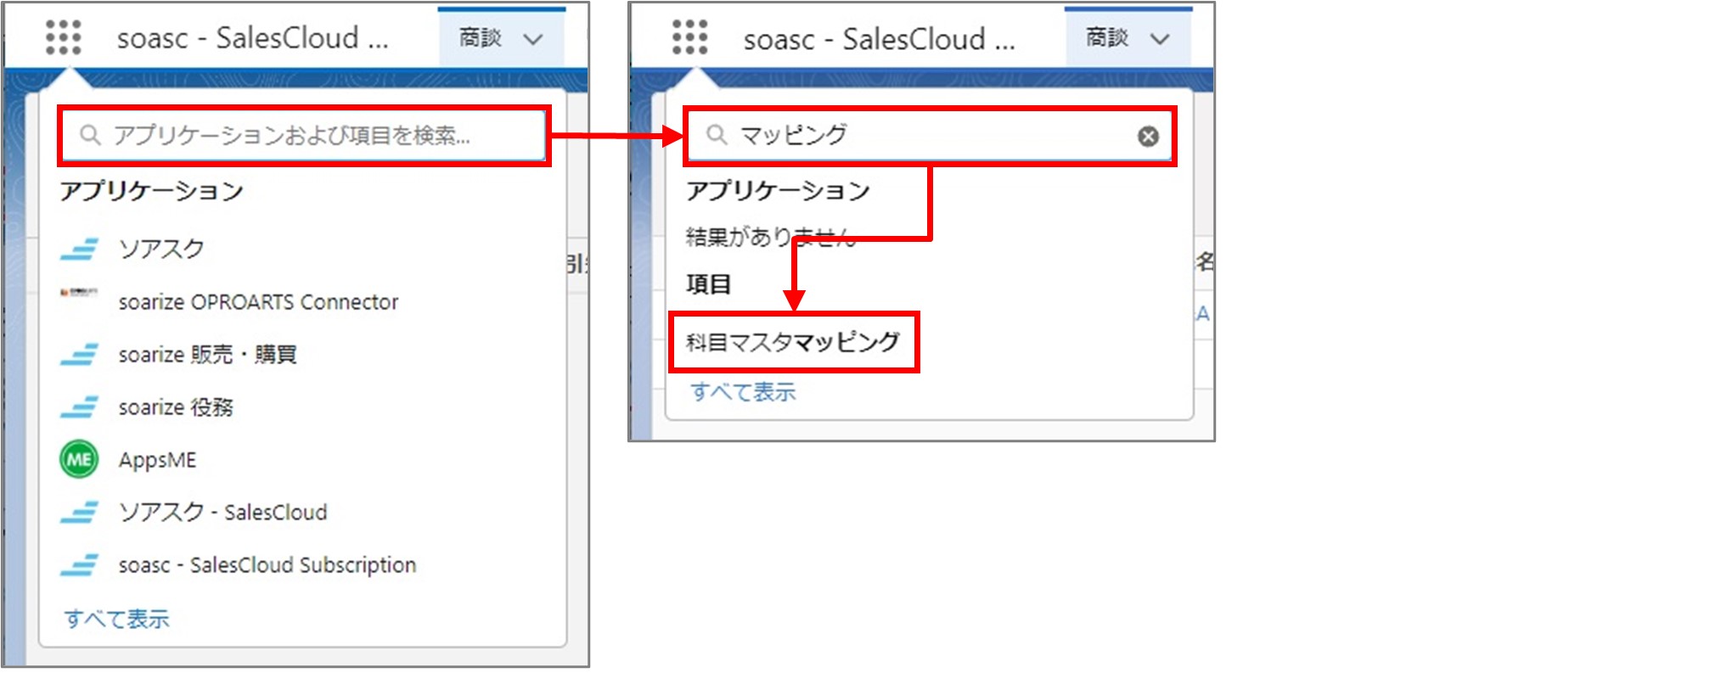The image size is (1721, 673).
Task: Click the 項目 heading in results panel
Action: point(708,283)
